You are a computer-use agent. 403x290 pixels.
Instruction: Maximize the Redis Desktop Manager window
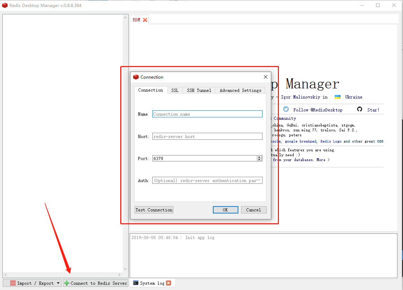coord(378,5)
